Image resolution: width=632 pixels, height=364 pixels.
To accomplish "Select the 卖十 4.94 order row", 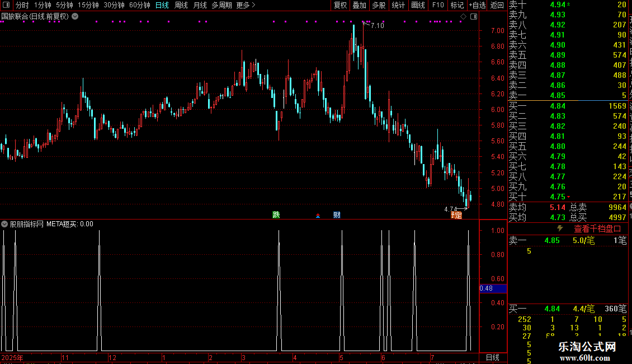I will pos(568,4).
